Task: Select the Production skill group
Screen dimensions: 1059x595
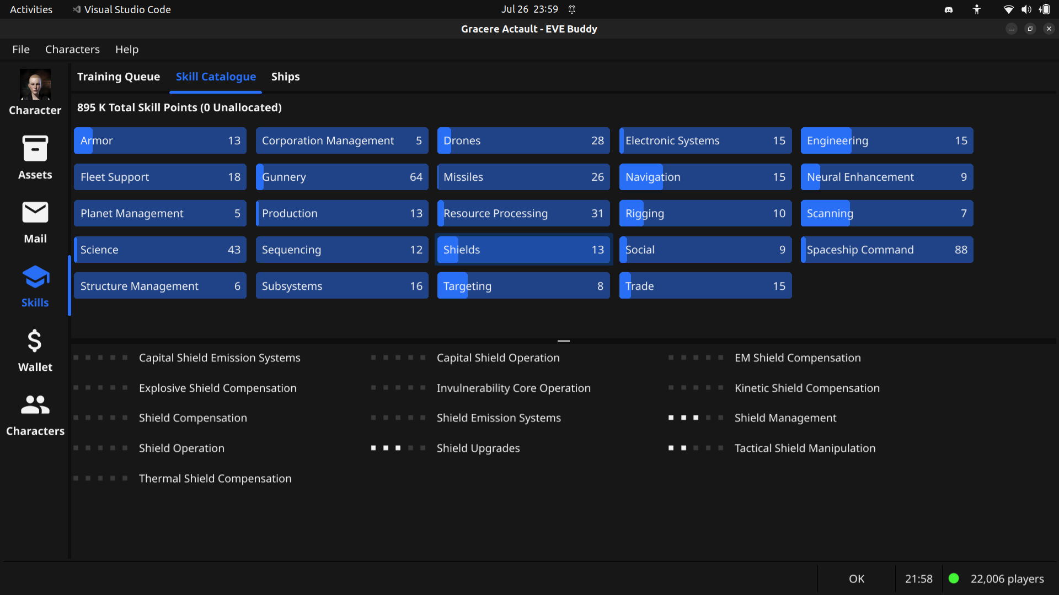Action: point(342,213)
